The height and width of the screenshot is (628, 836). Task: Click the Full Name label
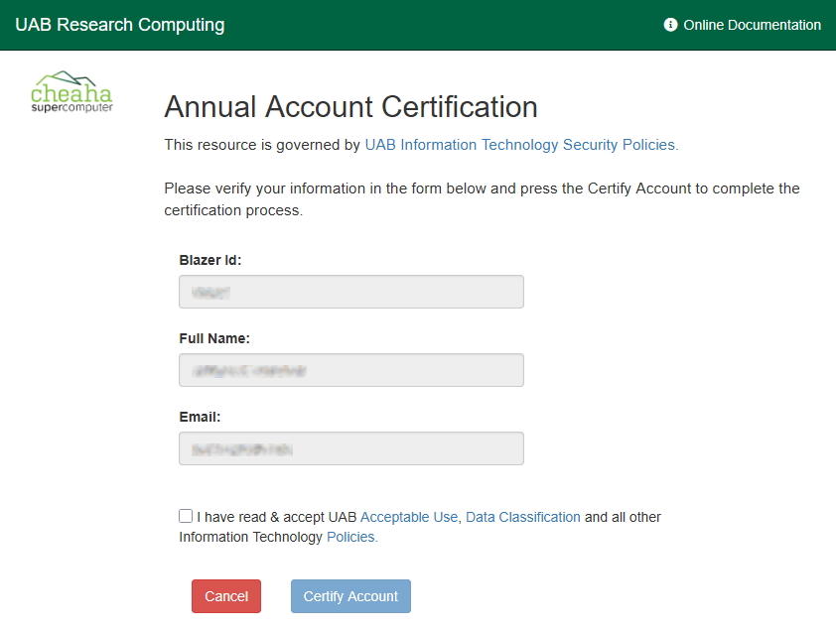tap(214, 338)
